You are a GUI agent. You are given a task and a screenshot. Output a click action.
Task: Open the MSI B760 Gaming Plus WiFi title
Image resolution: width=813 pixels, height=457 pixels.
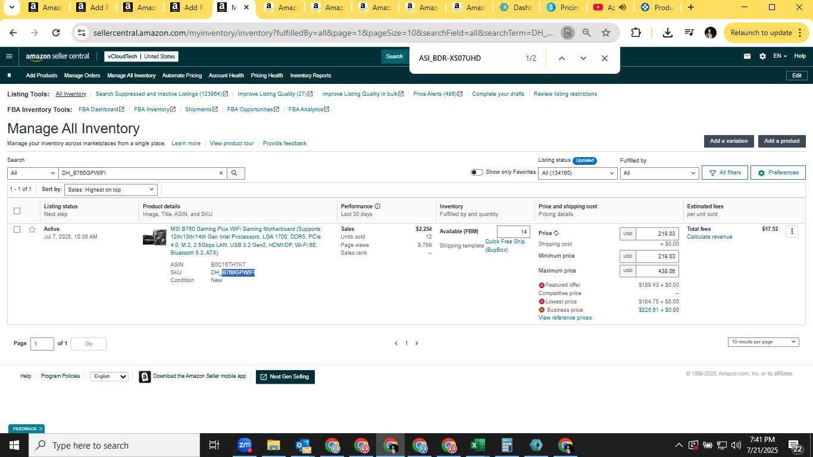pyautogui.click(x=246, y=241)
